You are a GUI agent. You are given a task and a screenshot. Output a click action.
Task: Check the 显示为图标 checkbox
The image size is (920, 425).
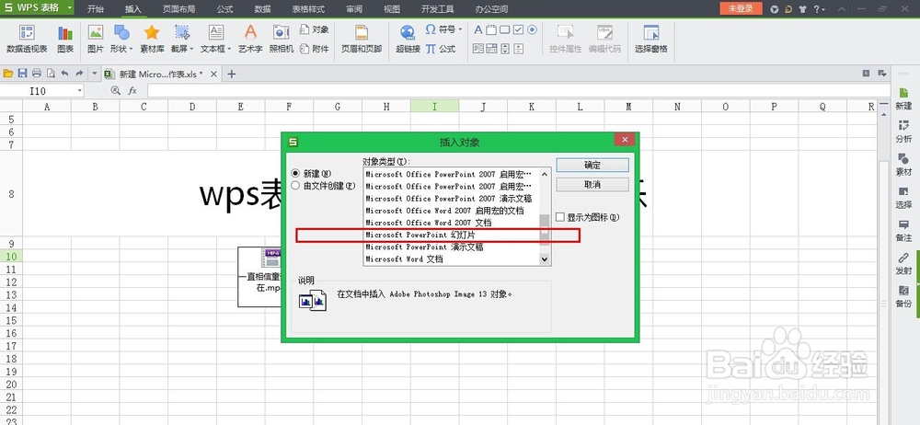(559, 216)
